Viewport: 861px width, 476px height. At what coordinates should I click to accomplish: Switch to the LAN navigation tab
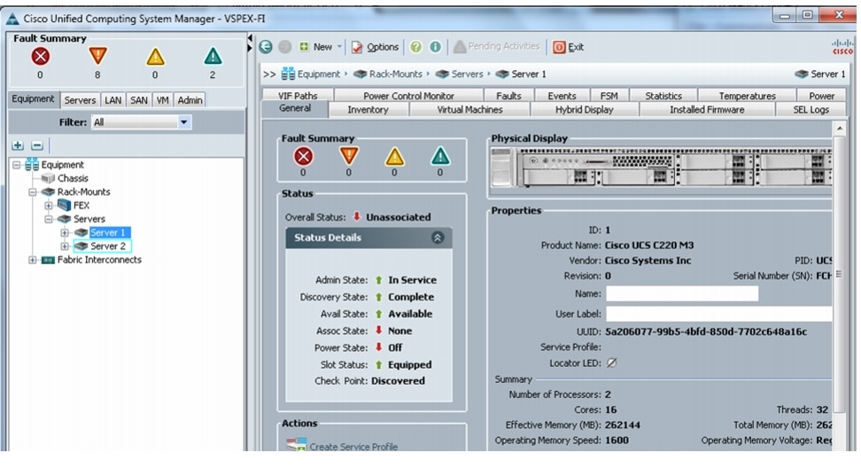pyautogui.click(x=112, y=100)
